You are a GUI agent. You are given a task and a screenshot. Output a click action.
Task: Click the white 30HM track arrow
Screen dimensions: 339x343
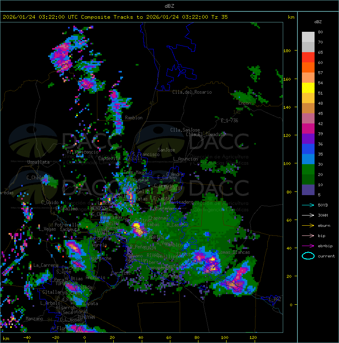308,215
